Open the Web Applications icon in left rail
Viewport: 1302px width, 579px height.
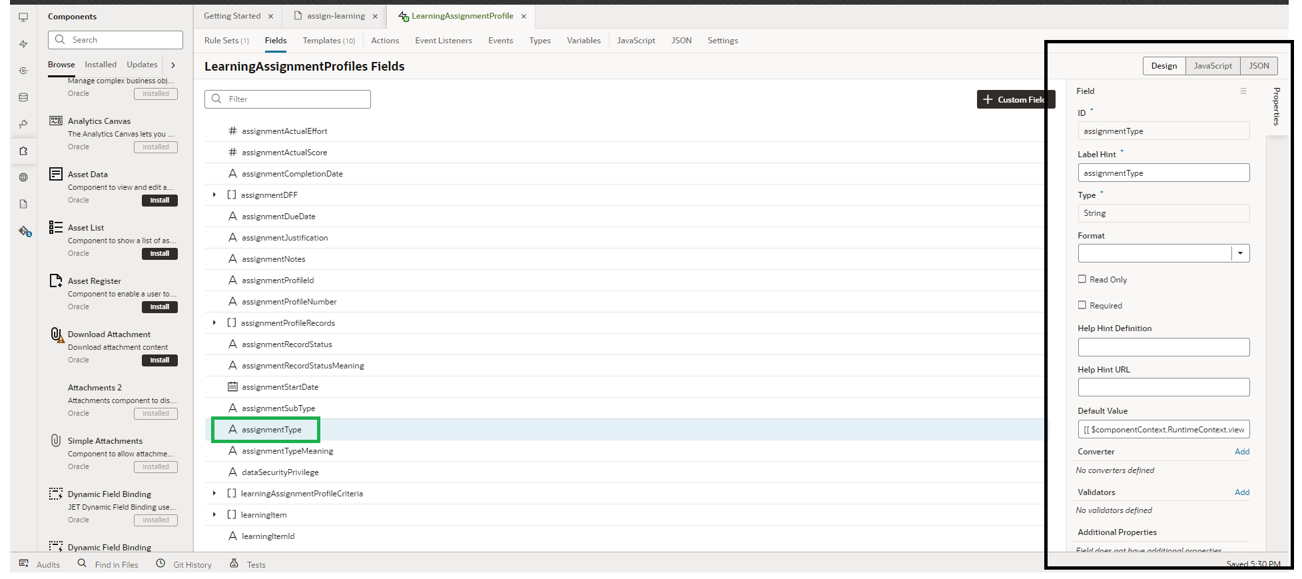(23, 17)
